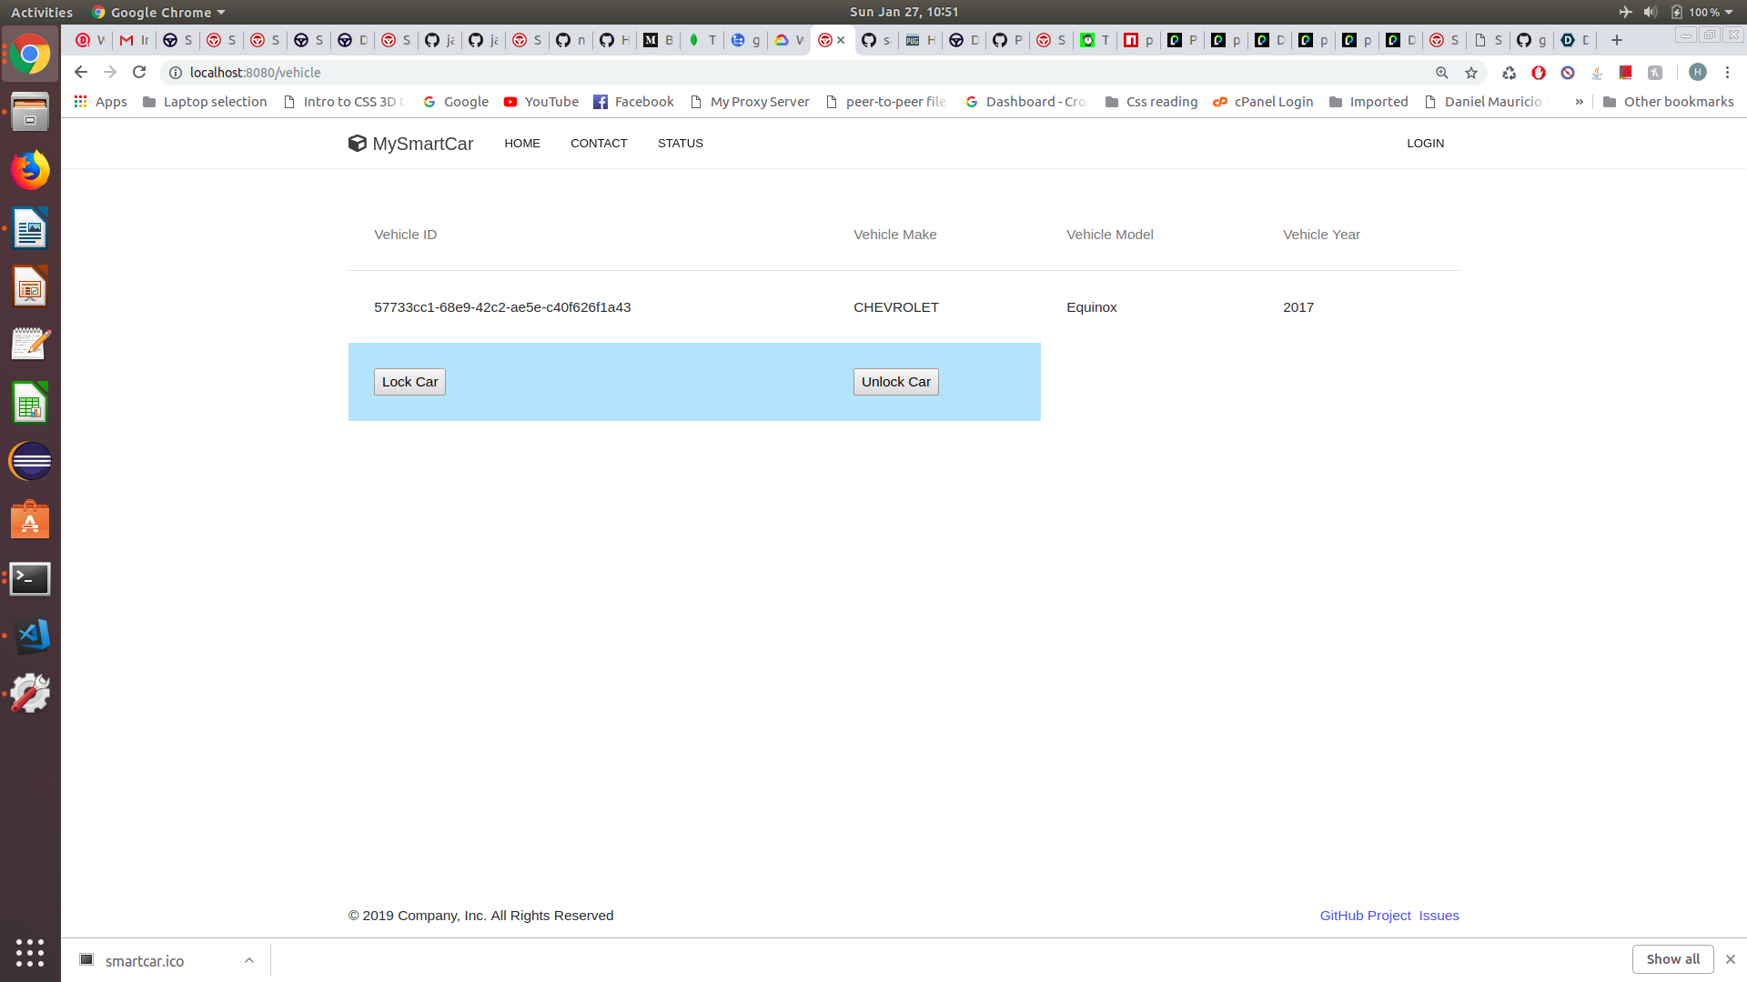Open a new browser tab

tap(1617, 40)
